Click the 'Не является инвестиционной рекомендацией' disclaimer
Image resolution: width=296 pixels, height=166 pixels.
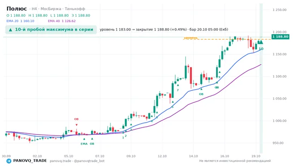pyautogui.click(x=235, y=161)
